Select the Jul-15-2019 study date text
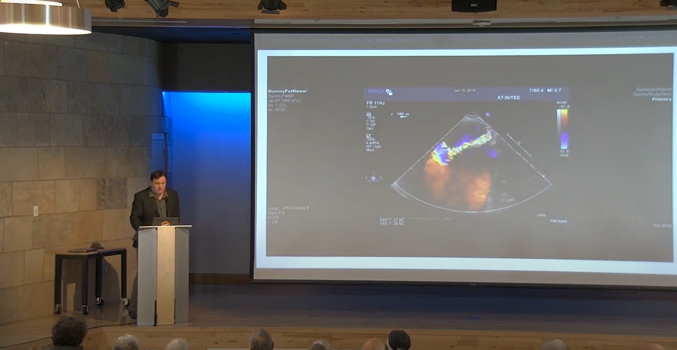677x350 pixels. click(464, 90)
